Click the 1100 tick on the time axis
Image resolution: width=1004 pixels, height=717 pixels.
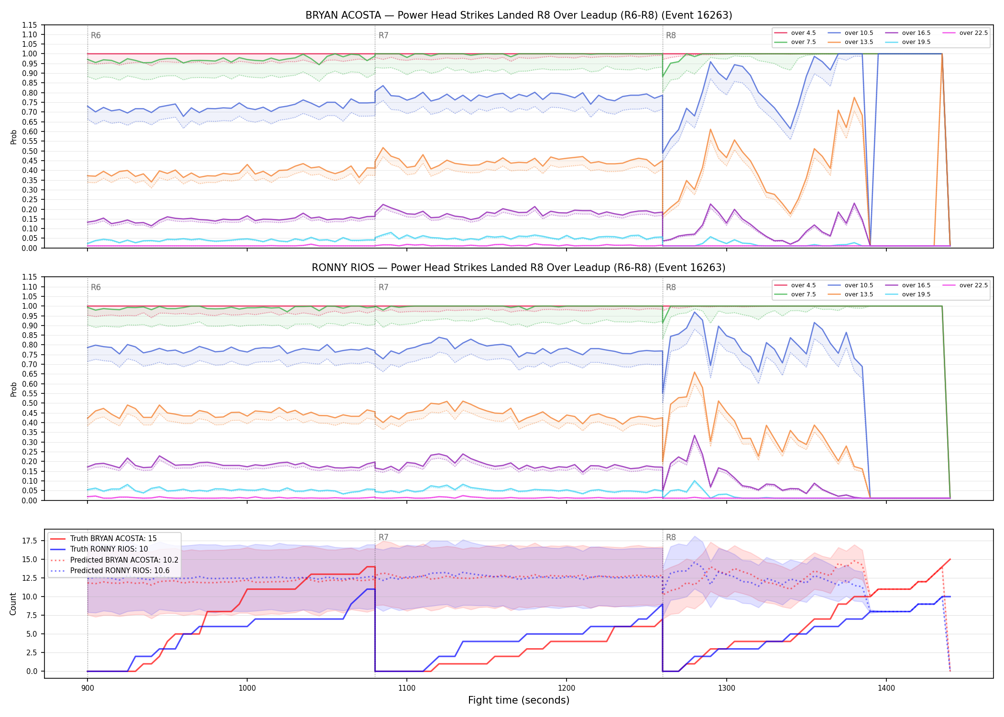click(407, 688)
